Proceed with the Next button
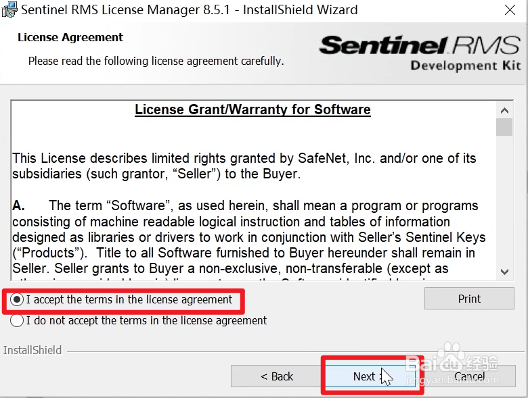 click(x=364, y=376)
